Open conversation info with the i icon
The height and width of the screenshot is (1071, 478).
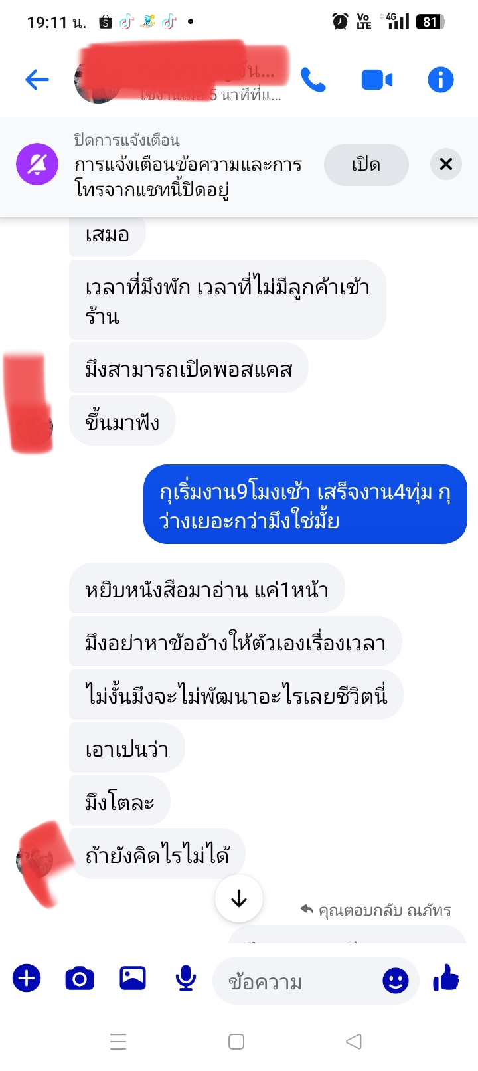pos(440,80)
